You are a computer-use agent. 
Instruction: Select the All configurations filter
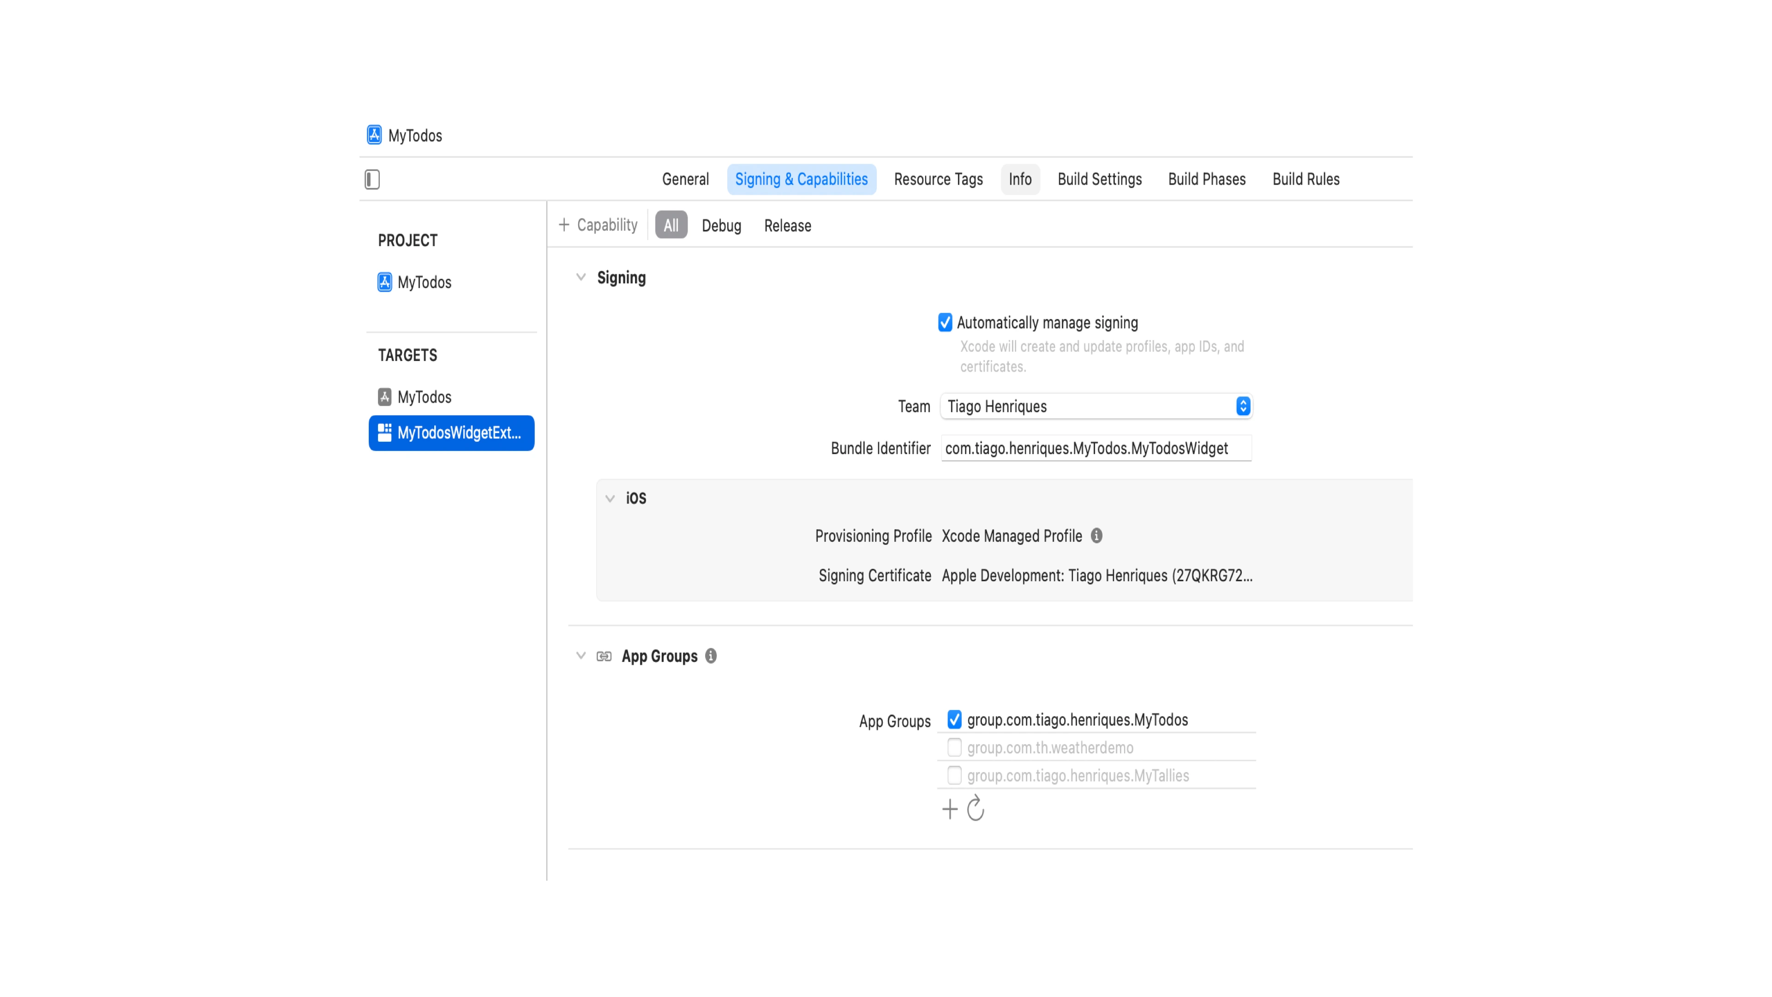[670, 225]
